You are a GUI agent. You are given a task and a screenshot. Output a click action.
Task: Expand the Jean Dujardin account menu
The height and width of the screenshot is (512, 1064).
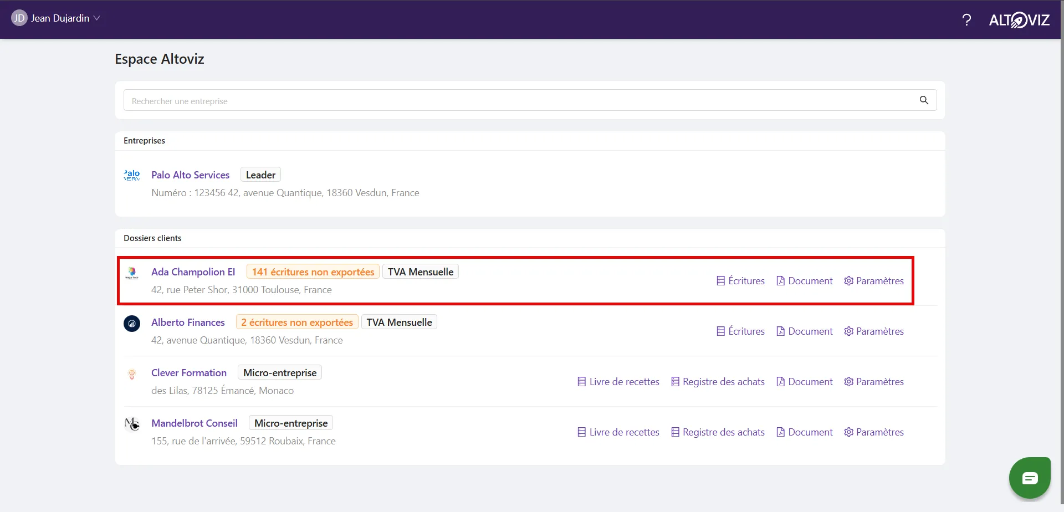65,18
